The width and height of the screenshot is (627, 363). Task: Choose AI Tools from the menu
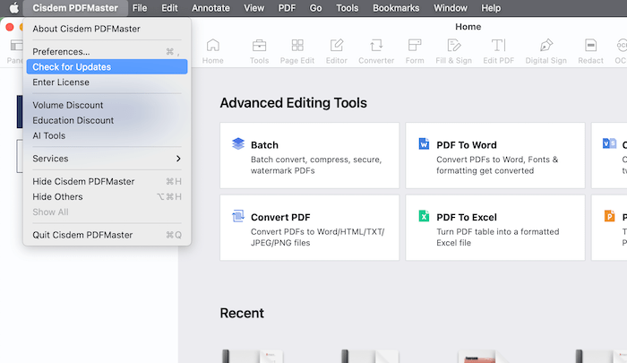[x=107, y=135]
